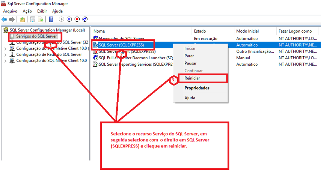
Task: Click the grayed Iniciar context menu entry
Action: coord(190,48)
